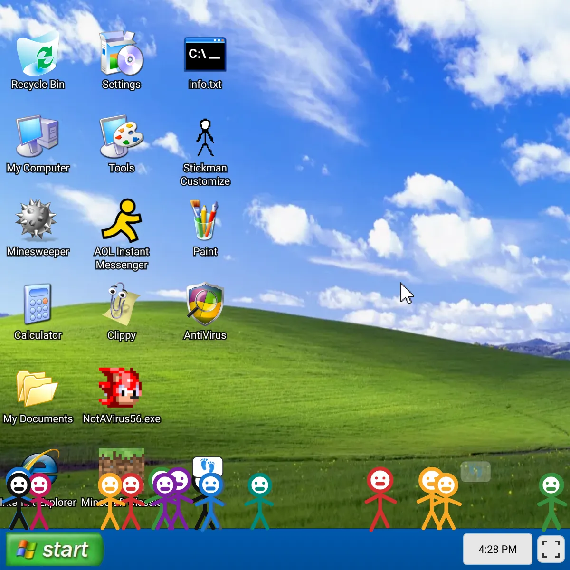Click the green stickman near the clock
Viewport: 570px width, 570px height.
552,502
